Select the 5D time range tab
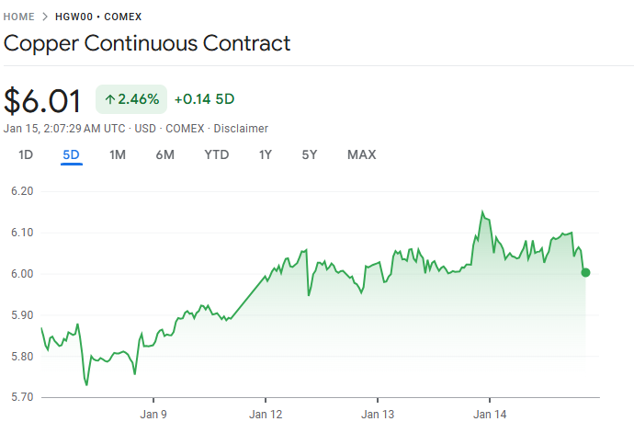Screen dimensions: 634x433 [x=72, y=154]
